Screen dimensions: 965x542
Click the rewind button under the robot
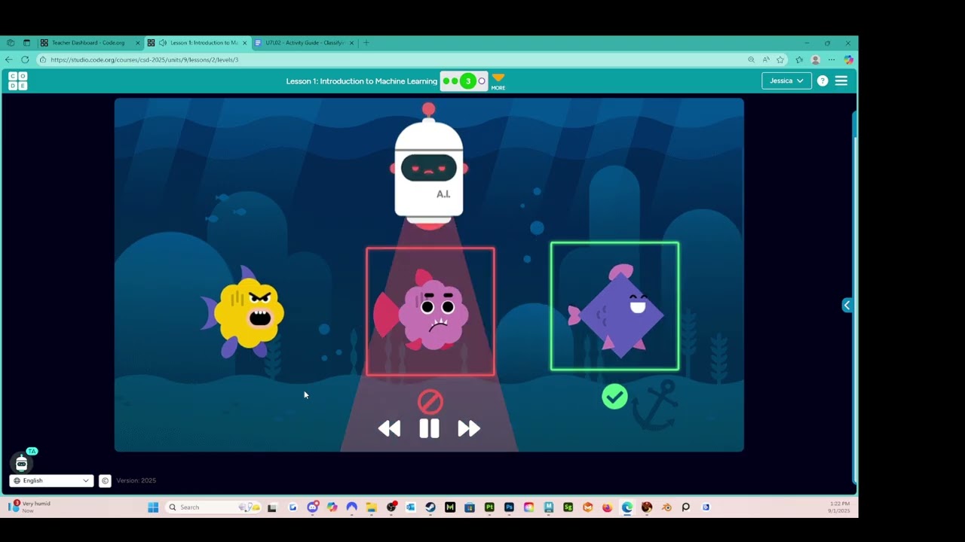coord(390,428)
